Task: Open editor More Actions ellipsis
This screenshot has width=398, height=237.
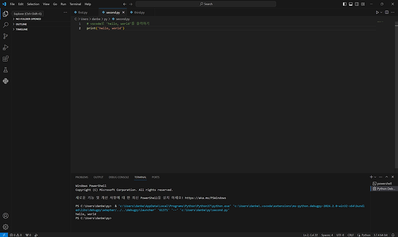Action: 393,12
